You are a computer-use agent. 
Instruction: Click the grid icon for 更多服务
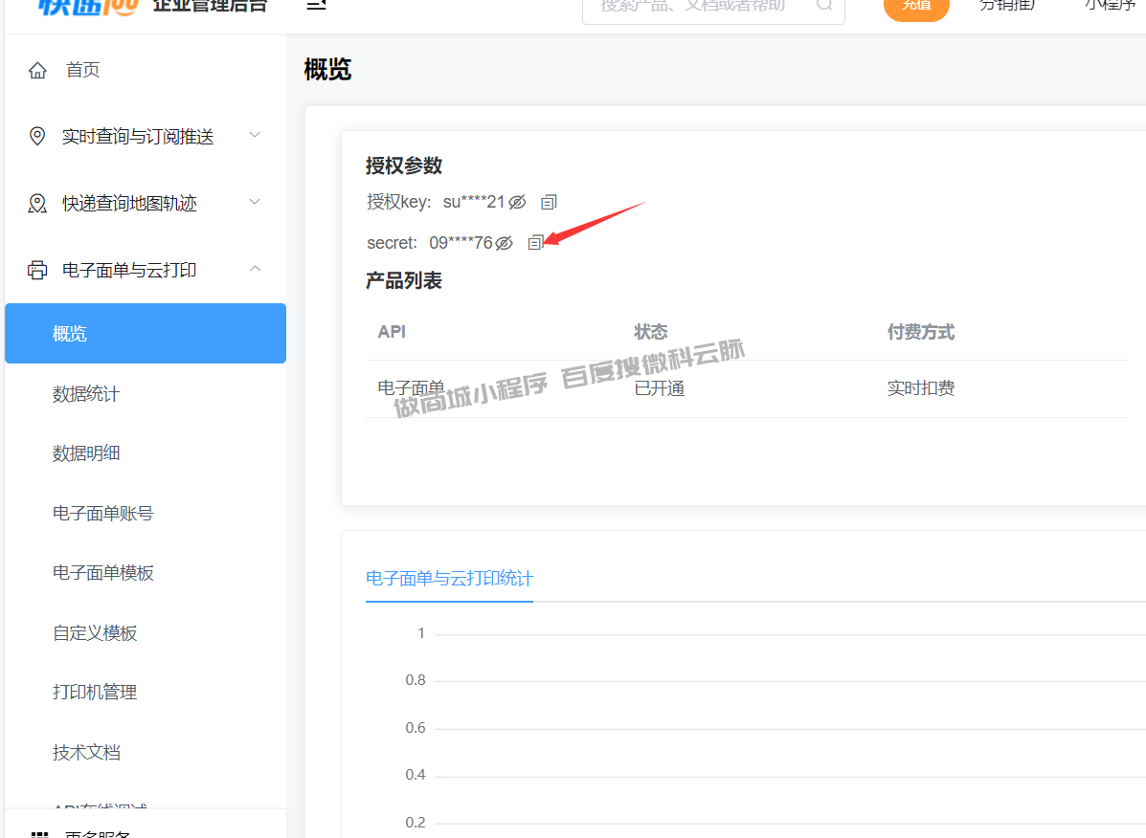(40, 833)
